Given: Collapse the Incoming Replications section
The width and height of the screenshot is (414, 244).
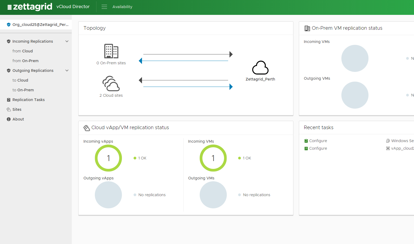Looking at the screenshot, I should pyautogui.click(x=67, y=41).
